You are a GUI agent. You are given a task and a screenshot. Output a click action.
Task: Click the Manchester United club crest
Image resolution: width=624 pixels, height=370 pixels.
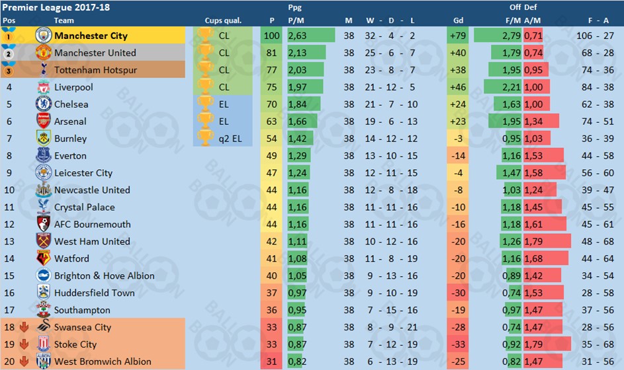pos(44,52)
